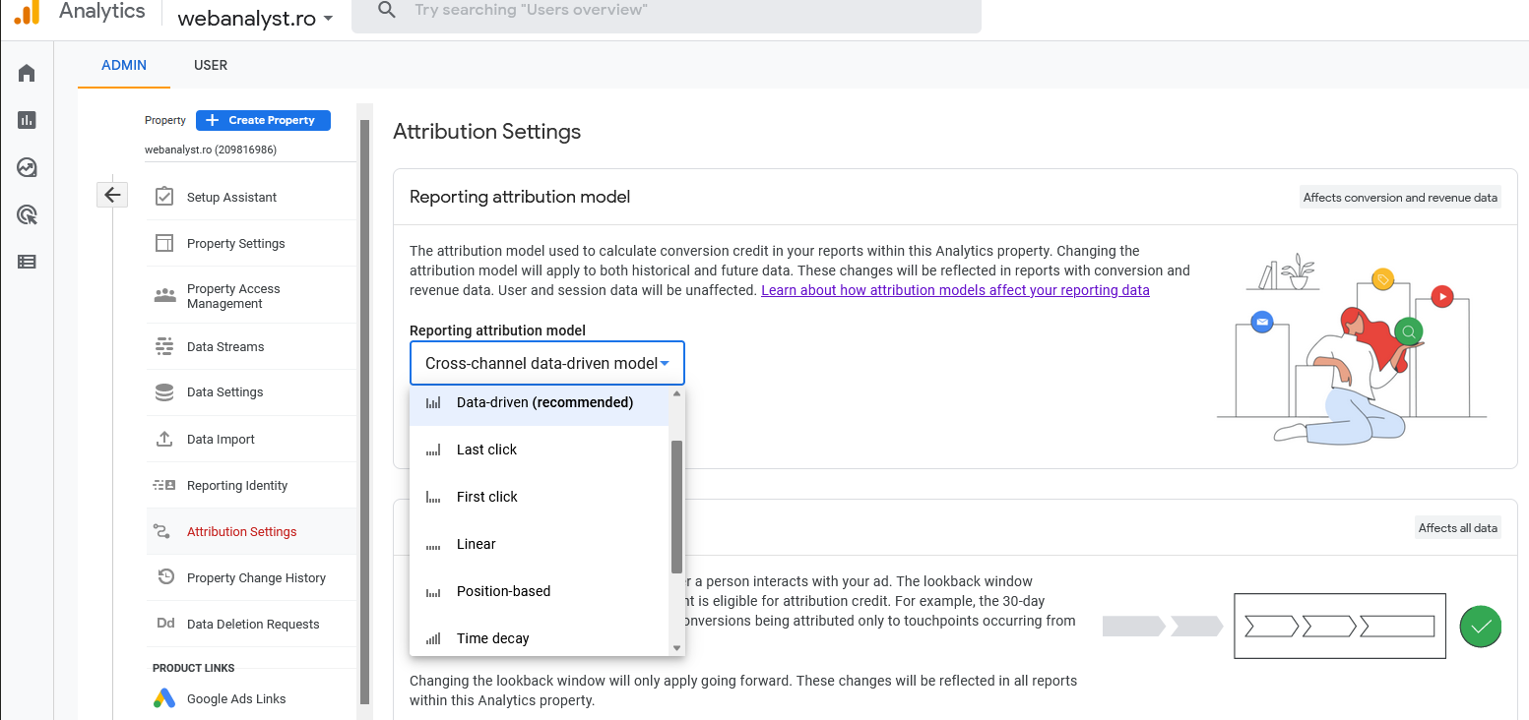
Task: Click the Data Streams icon
Action: pos(164,346)
